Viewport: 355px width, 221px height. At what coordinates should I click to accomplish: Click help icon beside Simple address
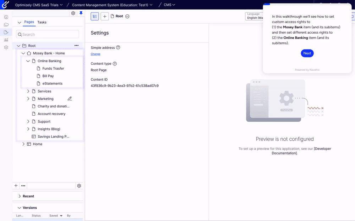click(118, 47)
